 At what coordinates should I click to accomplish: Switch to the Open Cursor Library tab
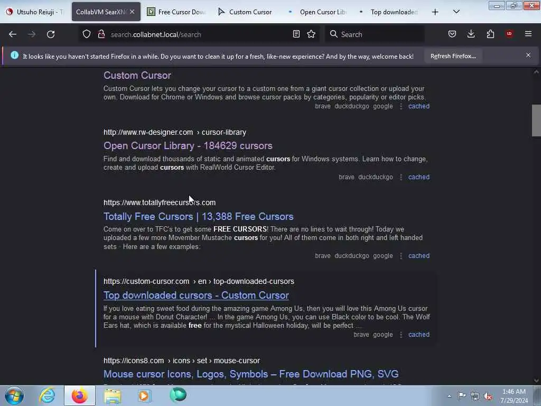coord(318,12)
